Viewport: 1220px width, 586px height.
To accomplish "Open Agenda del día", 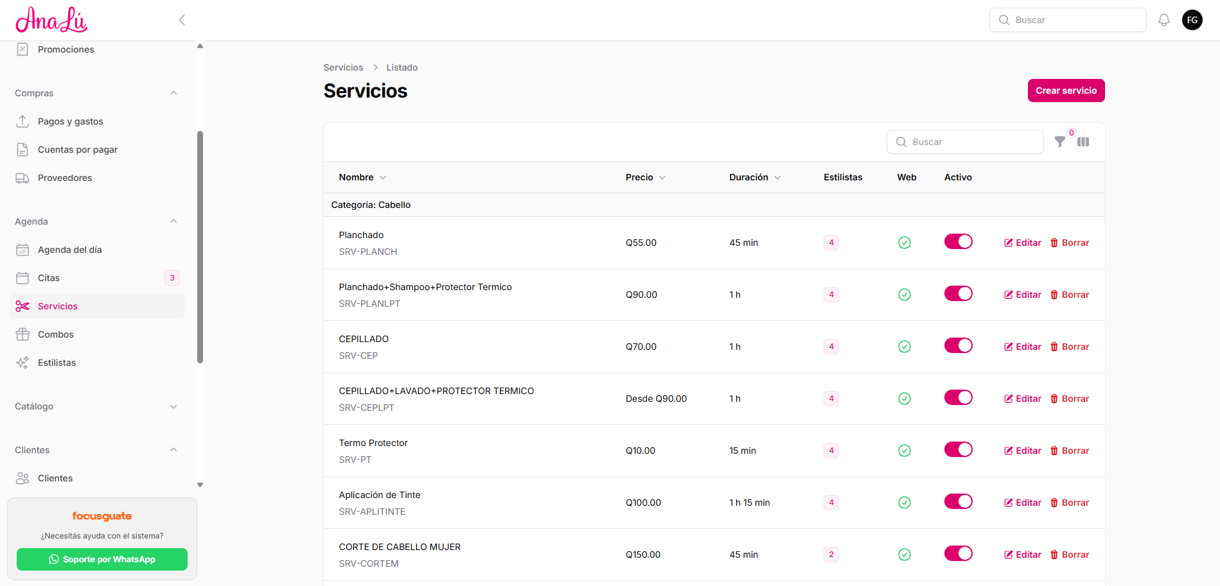I will pyautogui.click(x=98, y=250).
